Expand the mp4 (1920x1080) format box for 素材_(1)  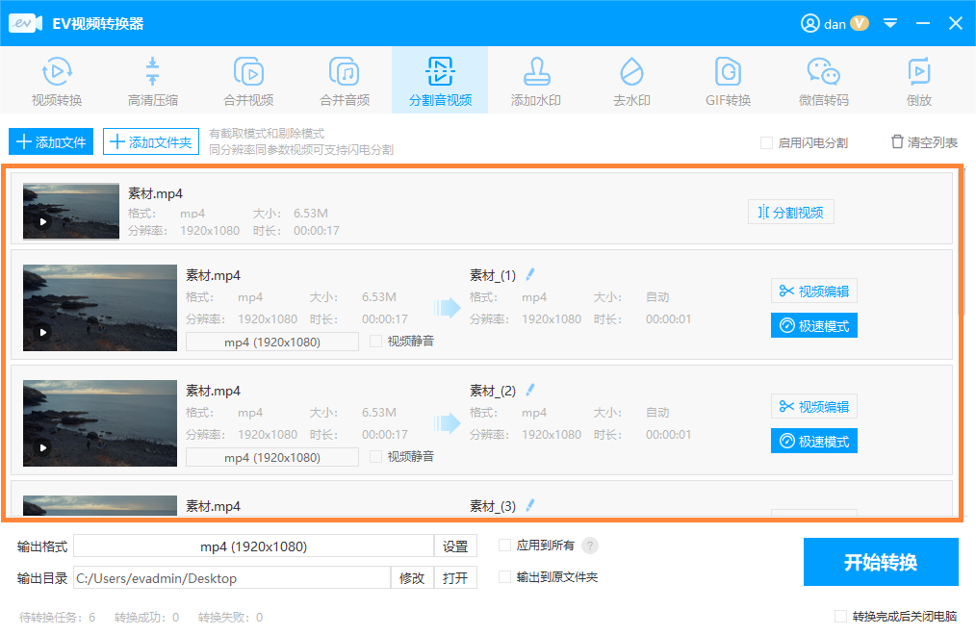[271, 342]
